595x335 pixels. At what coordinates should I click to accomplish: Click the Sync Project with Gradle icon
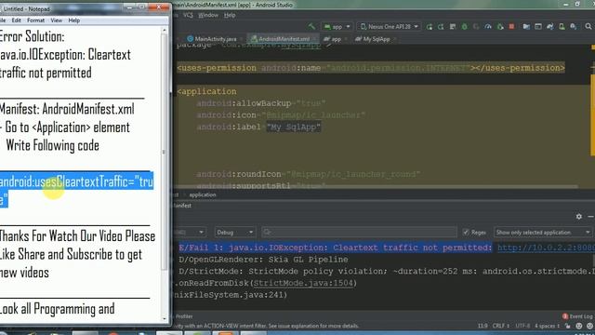coord(549,27)
